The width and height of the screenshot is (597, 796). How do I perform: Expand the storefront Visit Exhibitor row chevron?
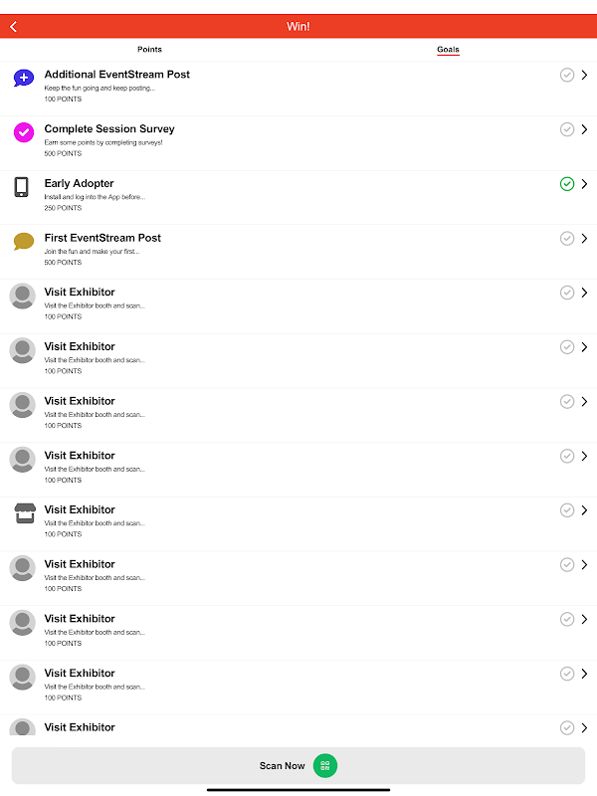584,510
